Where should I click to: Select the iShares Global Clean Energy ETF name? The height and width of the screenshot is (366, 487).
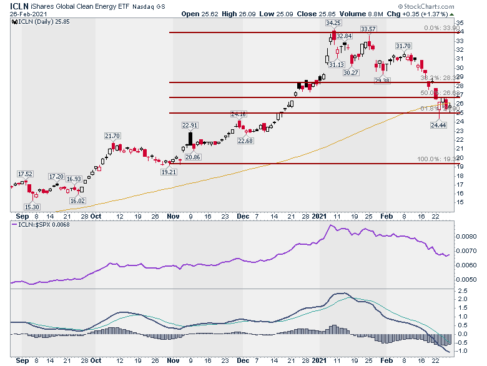pyautogui.click(x=80, y=6)
